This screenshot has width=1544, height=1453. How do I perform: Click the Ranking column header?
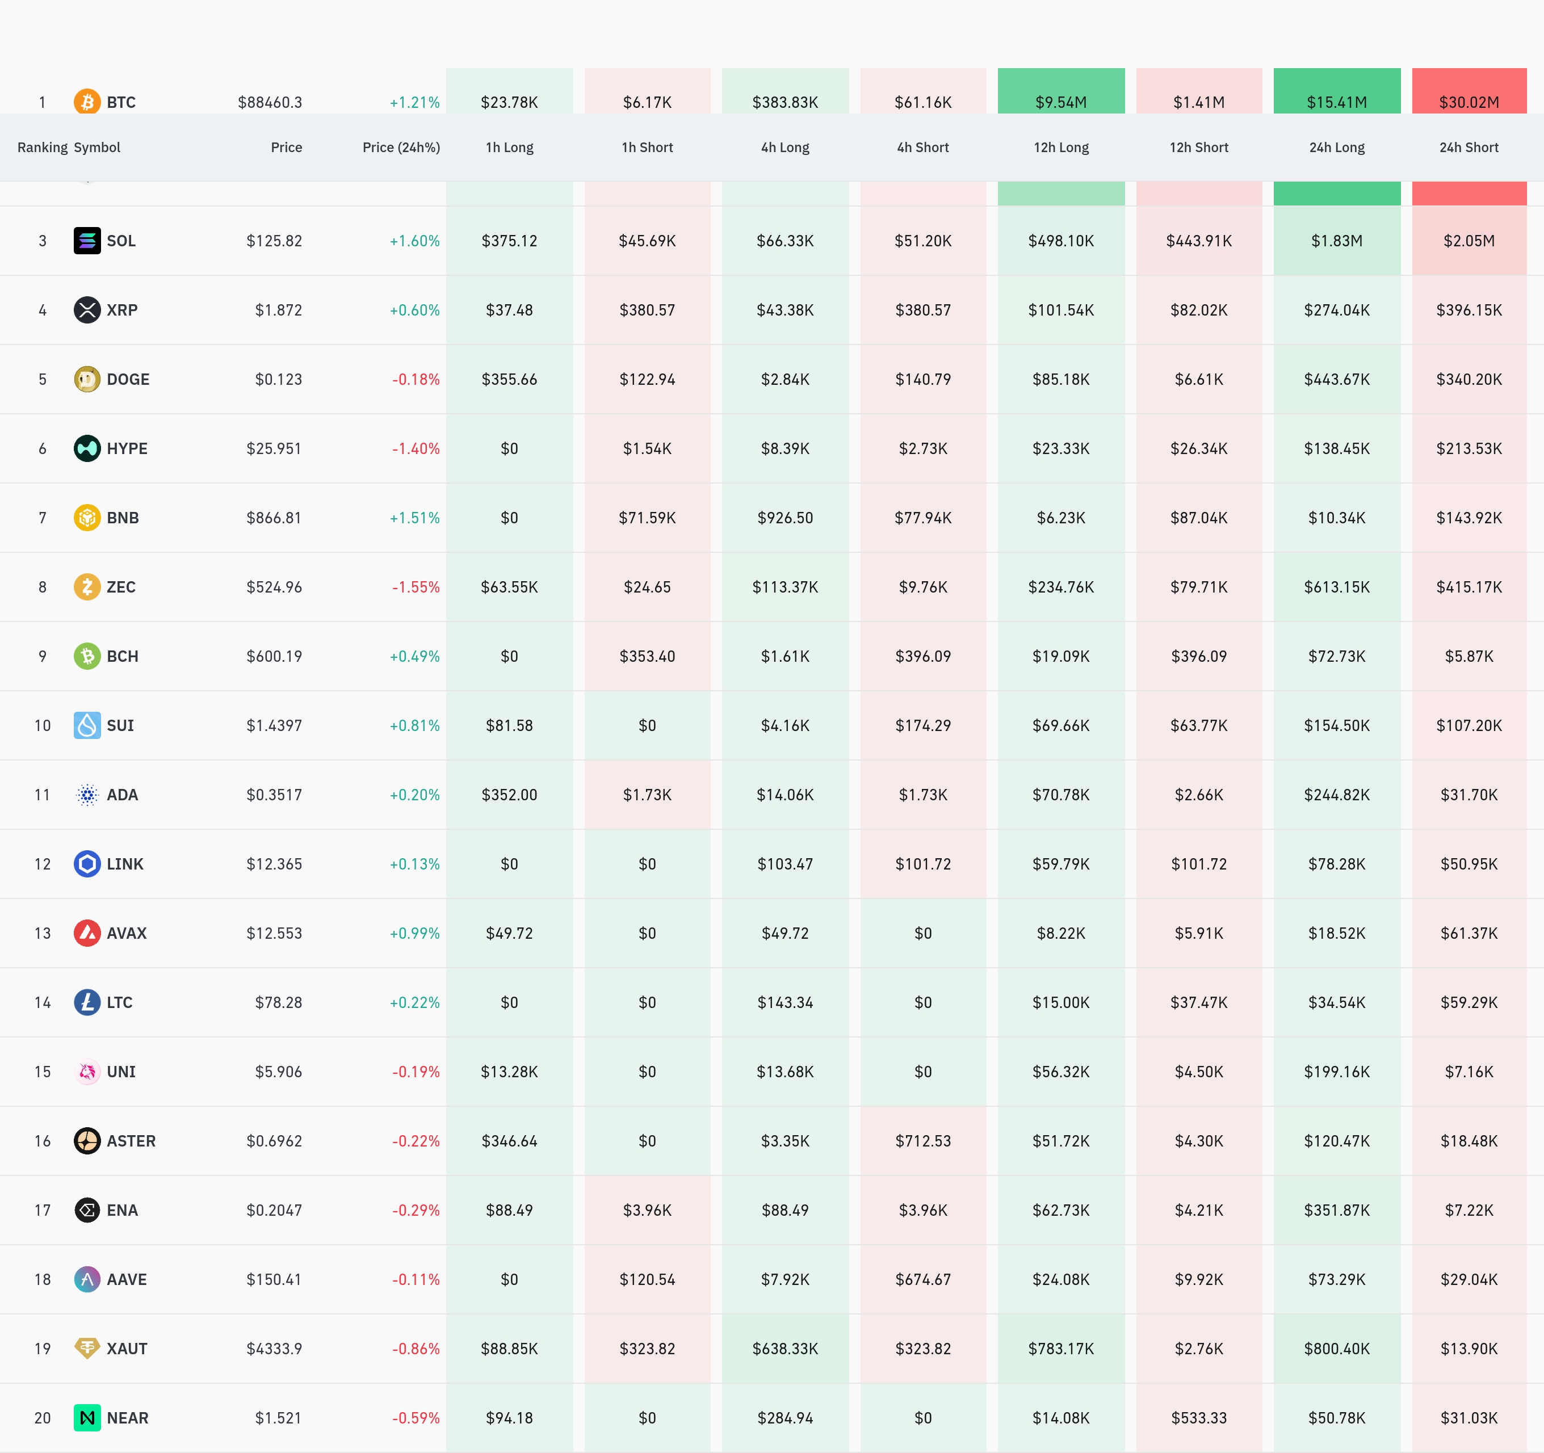click(42, 148)
